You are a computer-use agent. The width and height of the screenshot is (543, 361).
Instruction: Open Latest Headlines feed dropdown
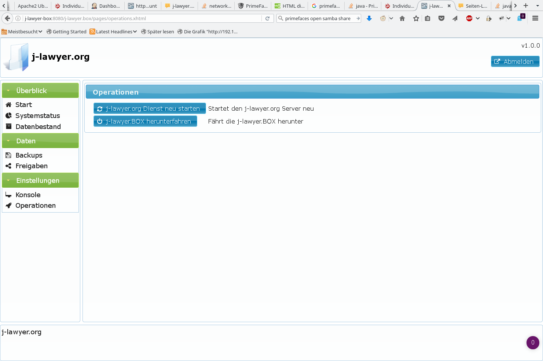click(113, 32)
